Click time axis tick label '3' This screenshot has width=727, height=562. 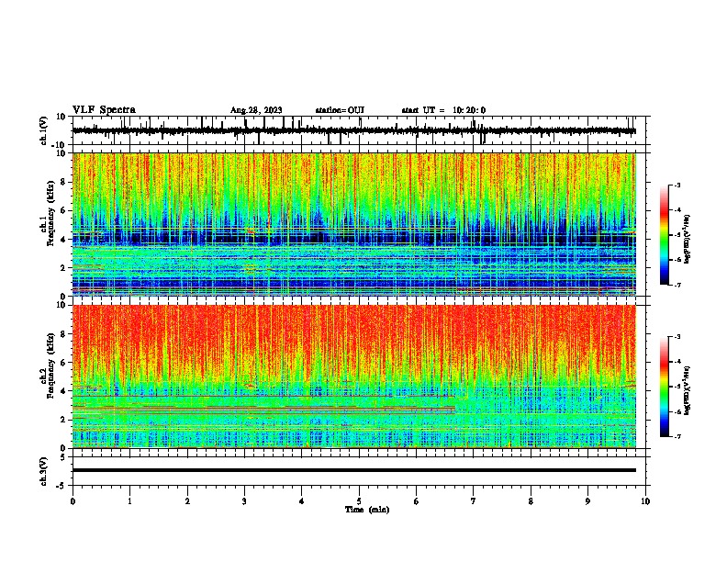(244, 501)
